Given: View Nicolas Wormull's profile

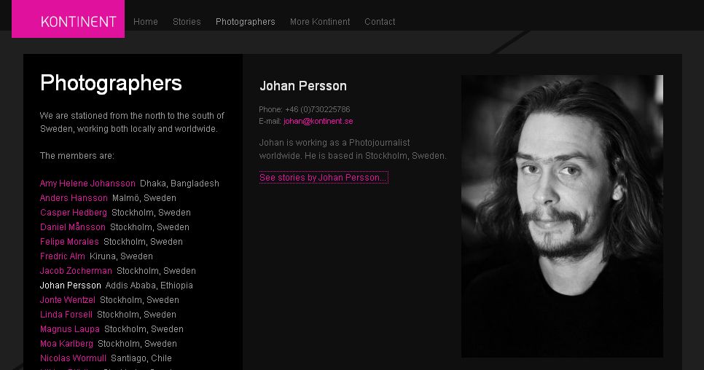Looking at the screenshot, I should (73, 358).
